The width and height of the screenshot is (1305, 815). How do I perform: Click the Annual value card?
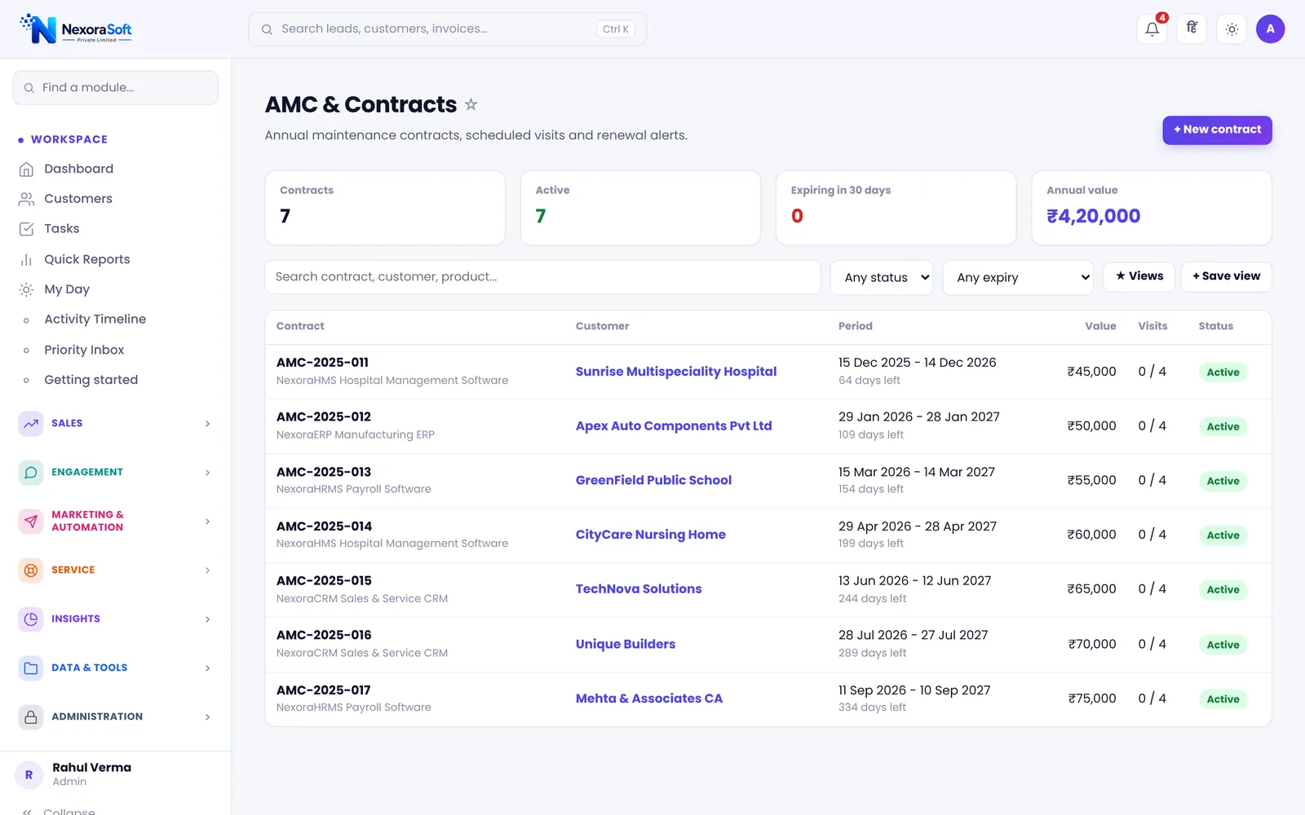(1152, 208)
